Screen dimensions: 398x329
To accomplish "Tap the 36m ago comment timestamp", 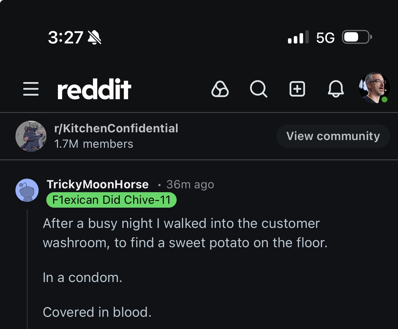I will tap(190, 184).
